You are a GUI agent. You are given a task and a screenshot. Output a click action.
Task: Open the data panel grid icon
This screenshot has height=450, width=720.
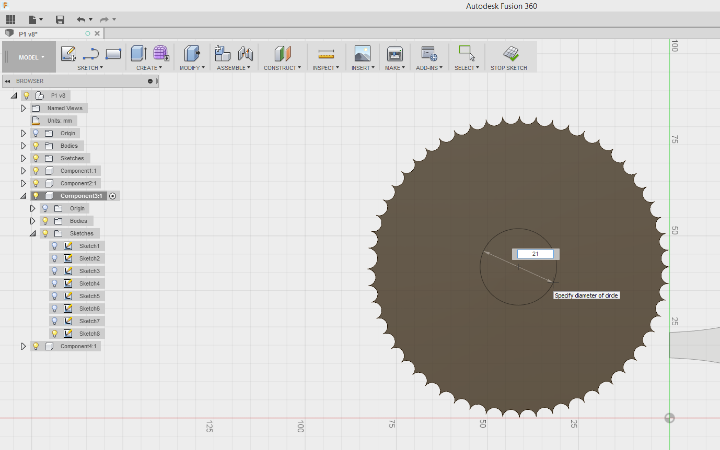click(x=10, y=20)
